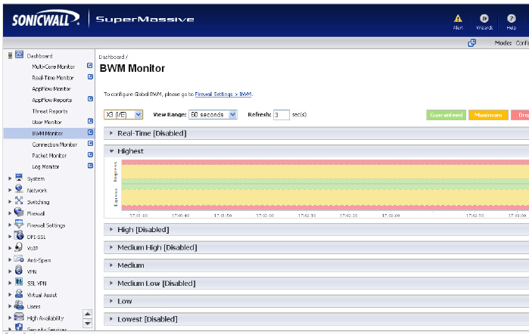Screen dimensions: 529x335
Task: Click the SonicWALL logo
Action: tap(45, 19)
